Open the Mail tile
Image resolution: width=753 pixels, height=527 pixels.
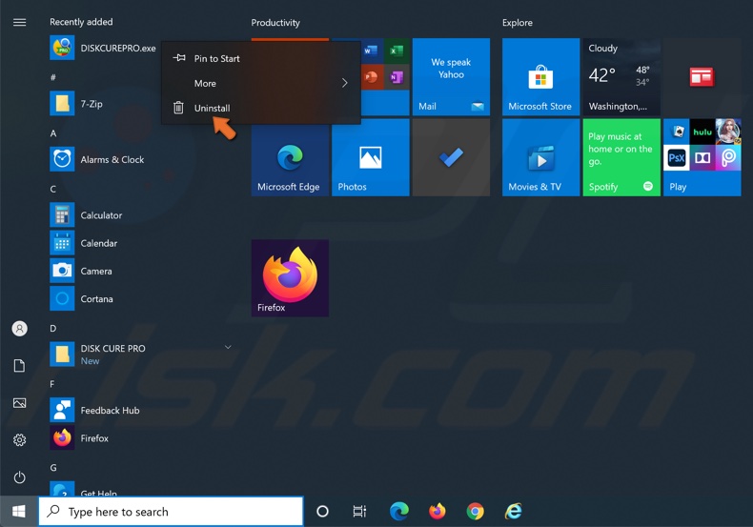[451, 77]
